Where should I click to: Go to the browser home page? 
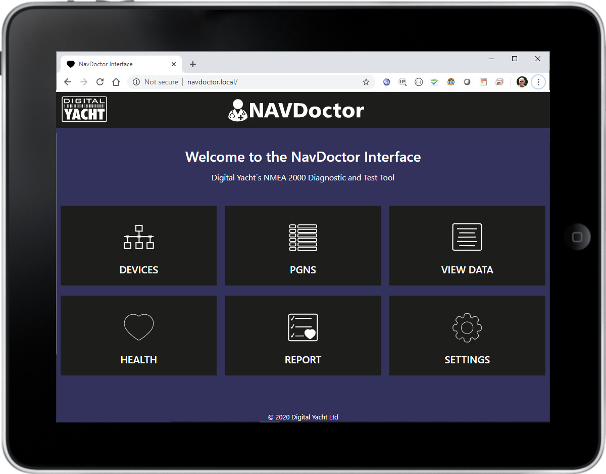(116, 82)
